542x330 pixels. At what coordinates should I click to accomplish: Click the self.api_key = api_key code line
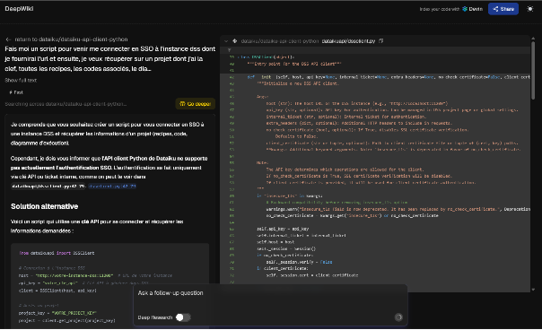click(283, 229)
